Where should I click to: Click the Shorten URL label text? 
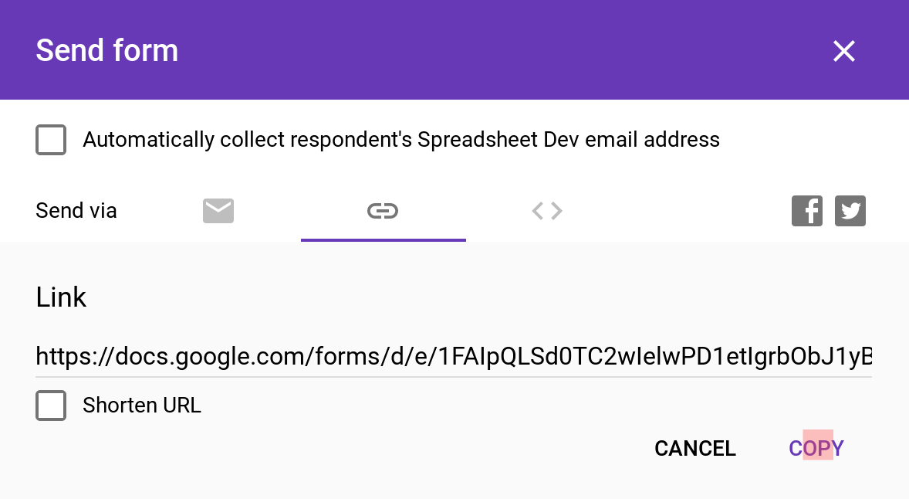click(142, 405)
